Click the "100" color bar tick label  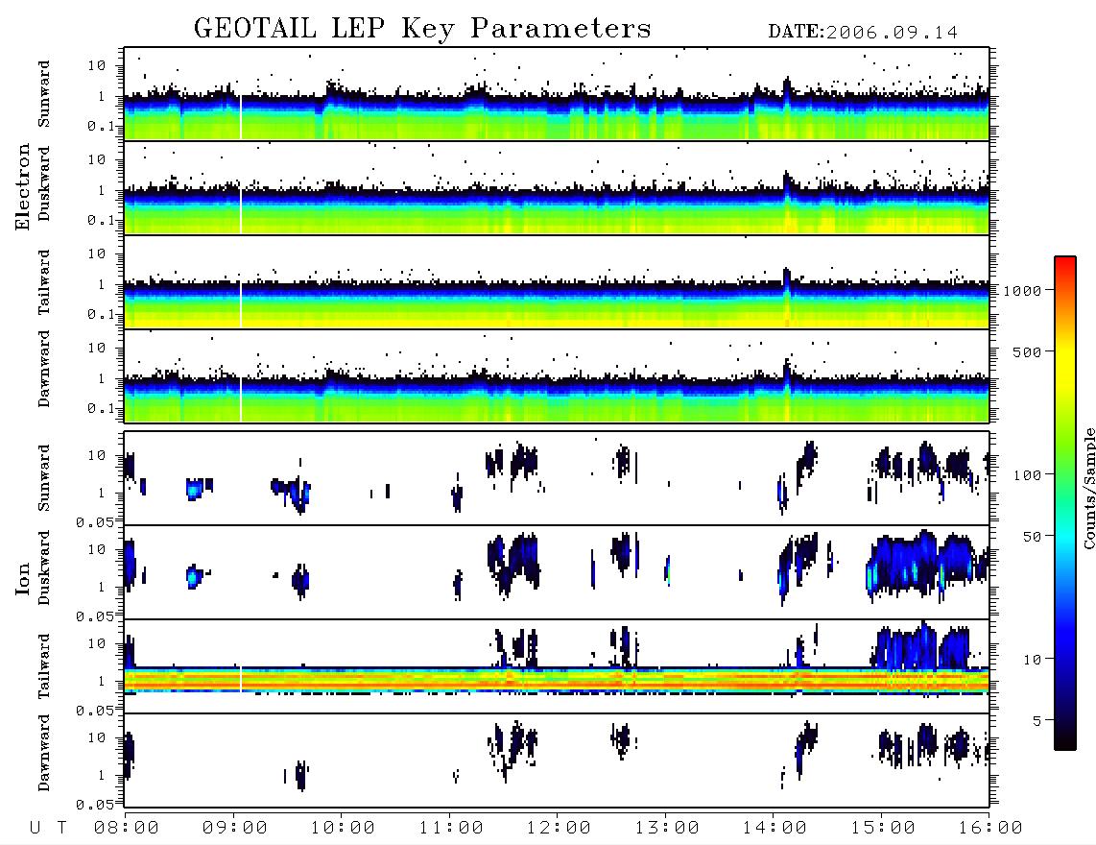(1027, 475)
